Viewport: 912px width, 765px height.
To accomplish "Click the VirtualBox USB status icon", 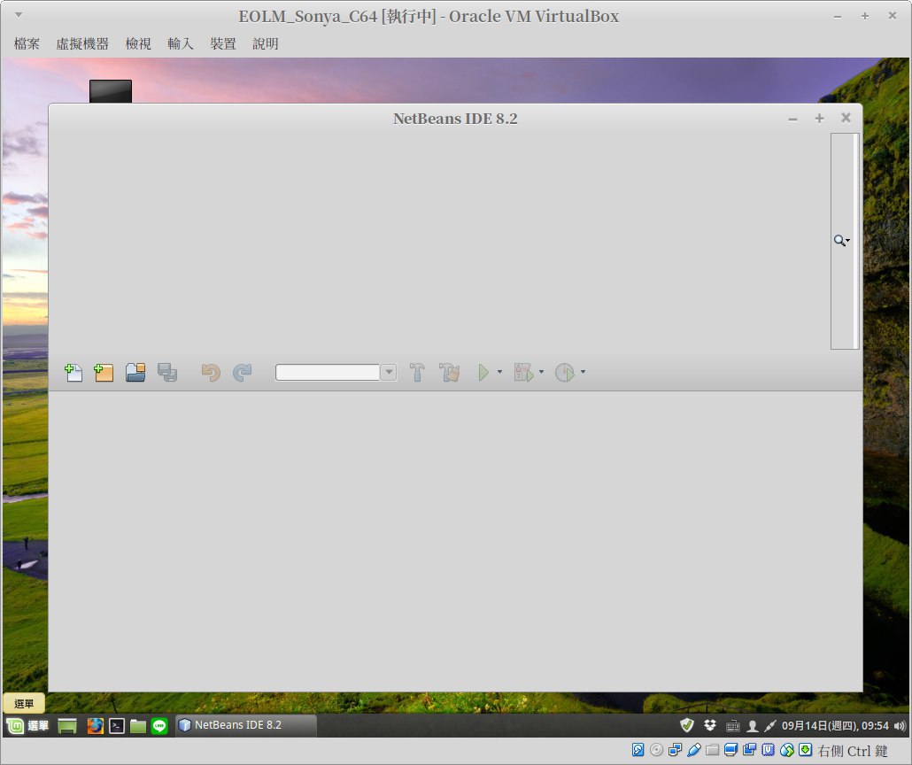I will [x=694, y=750].
